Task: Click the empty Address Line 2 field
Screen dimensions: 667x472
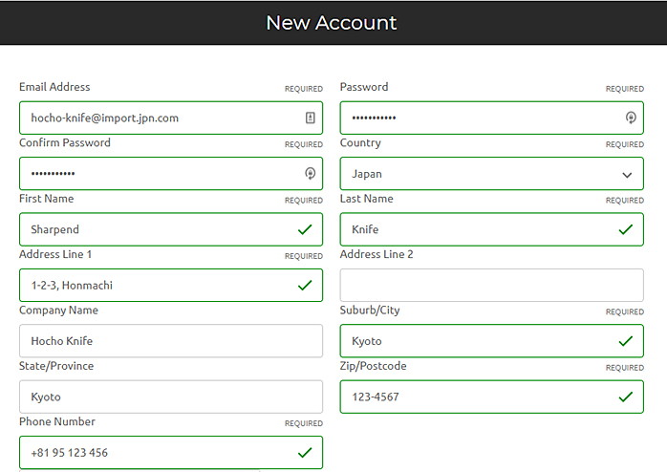Action: (491, 286)
